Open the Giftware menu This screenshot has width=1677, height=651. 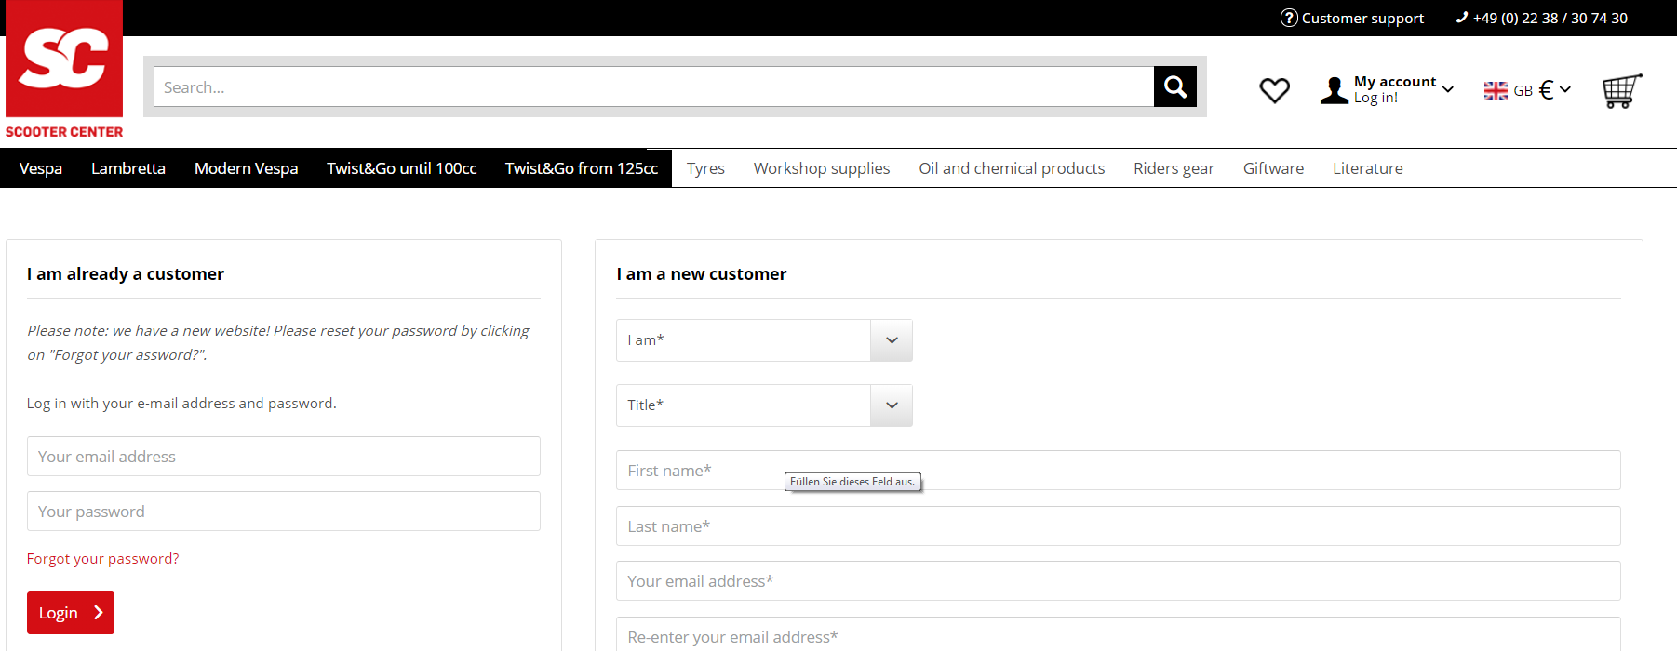(1273, 168)
